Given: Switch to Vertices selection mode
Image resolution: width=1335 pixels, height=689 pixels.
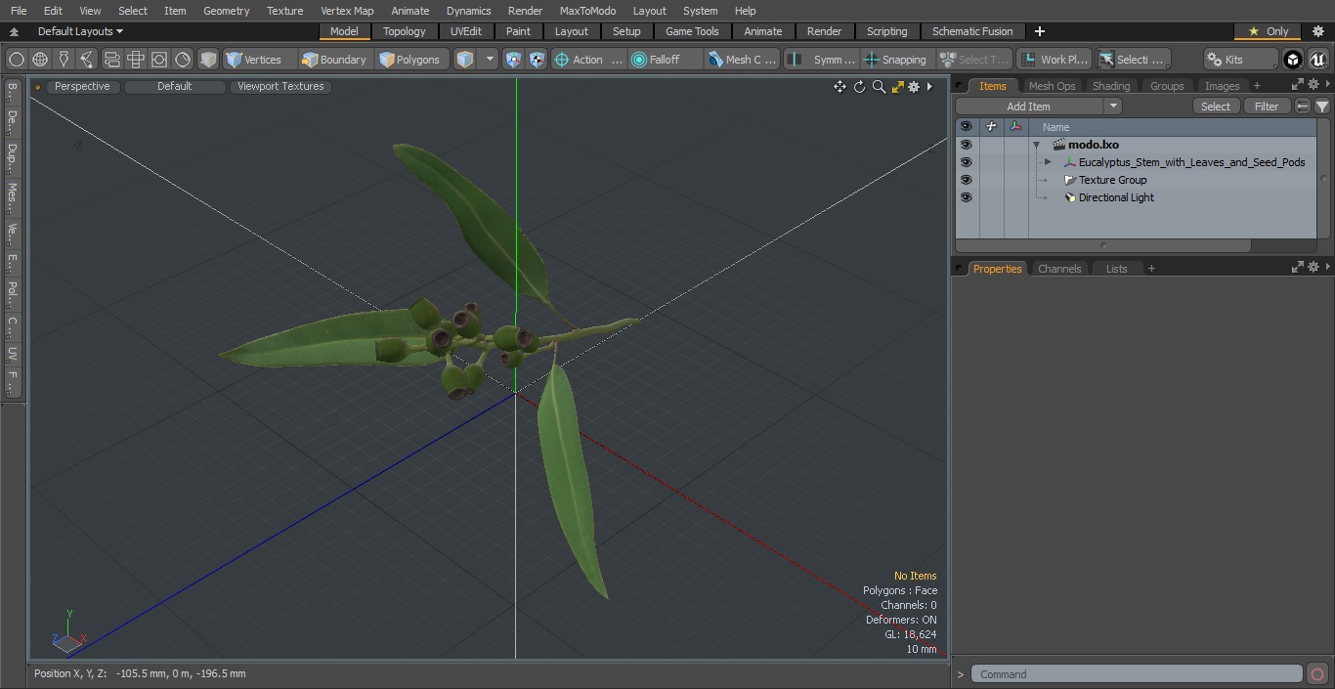Looking at the screenshot, I should click(x=254, y=60).
